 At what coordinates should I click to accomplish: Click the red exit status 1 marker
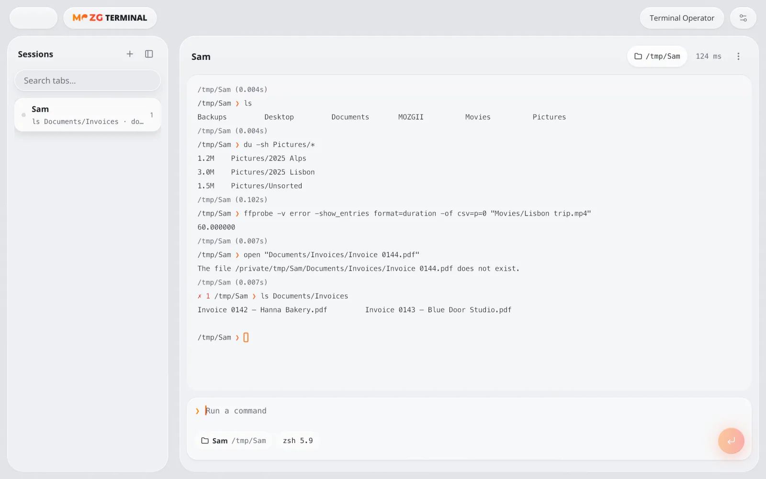point(204,297)
